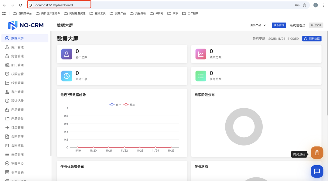Click the 购买源码 tooltip label

[299, 154]
